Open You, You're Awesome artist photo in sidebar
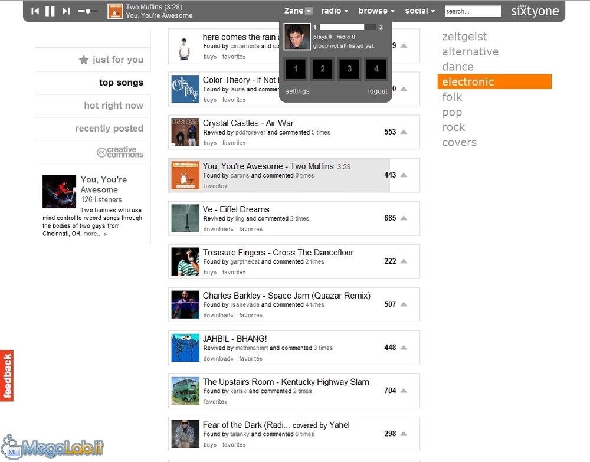Image resolution: width=590 pixels, height=462 pixels. (59, 192)
